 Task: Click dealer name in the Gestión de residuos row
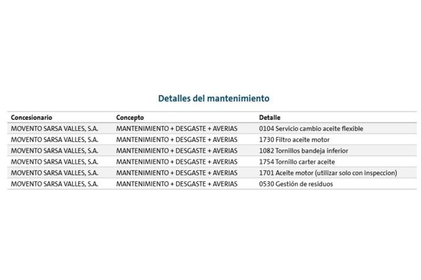[x=54, y=183]
